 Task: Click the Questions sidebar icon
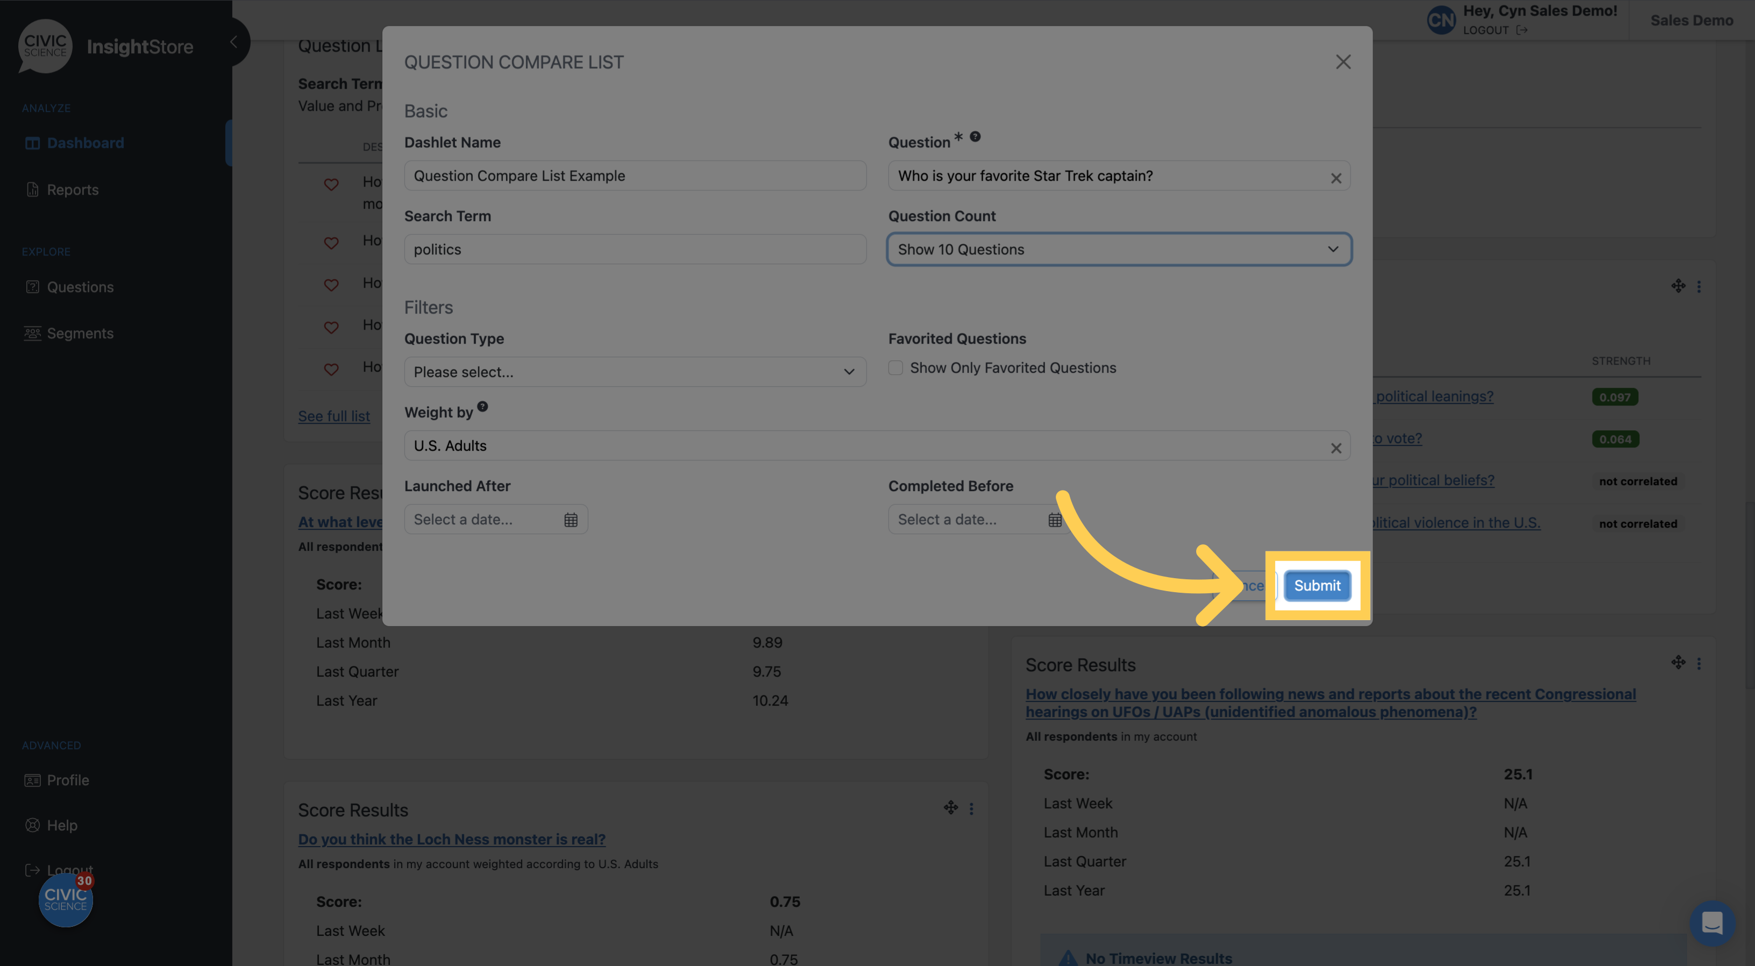(x=32, y=287)
